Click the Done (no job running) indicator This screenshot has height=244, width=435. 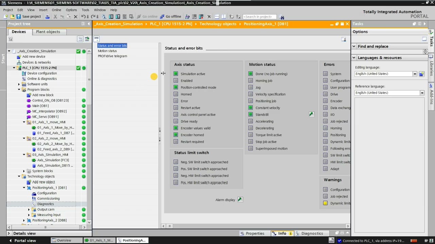[250, 74]
